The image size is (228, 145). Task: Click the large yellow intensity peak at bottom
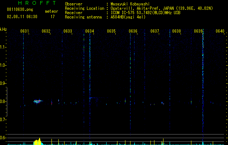38,141
